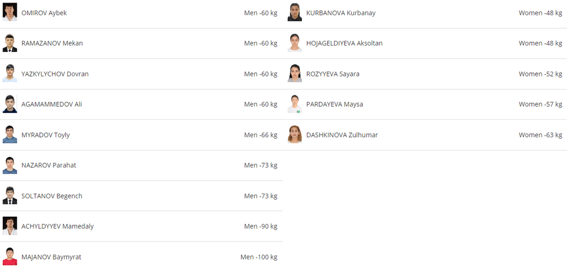Screen dimensions: 567x269
Task: Click MAJANOV Baymyrat's photo in red shirt
Action: click(9, 256)
